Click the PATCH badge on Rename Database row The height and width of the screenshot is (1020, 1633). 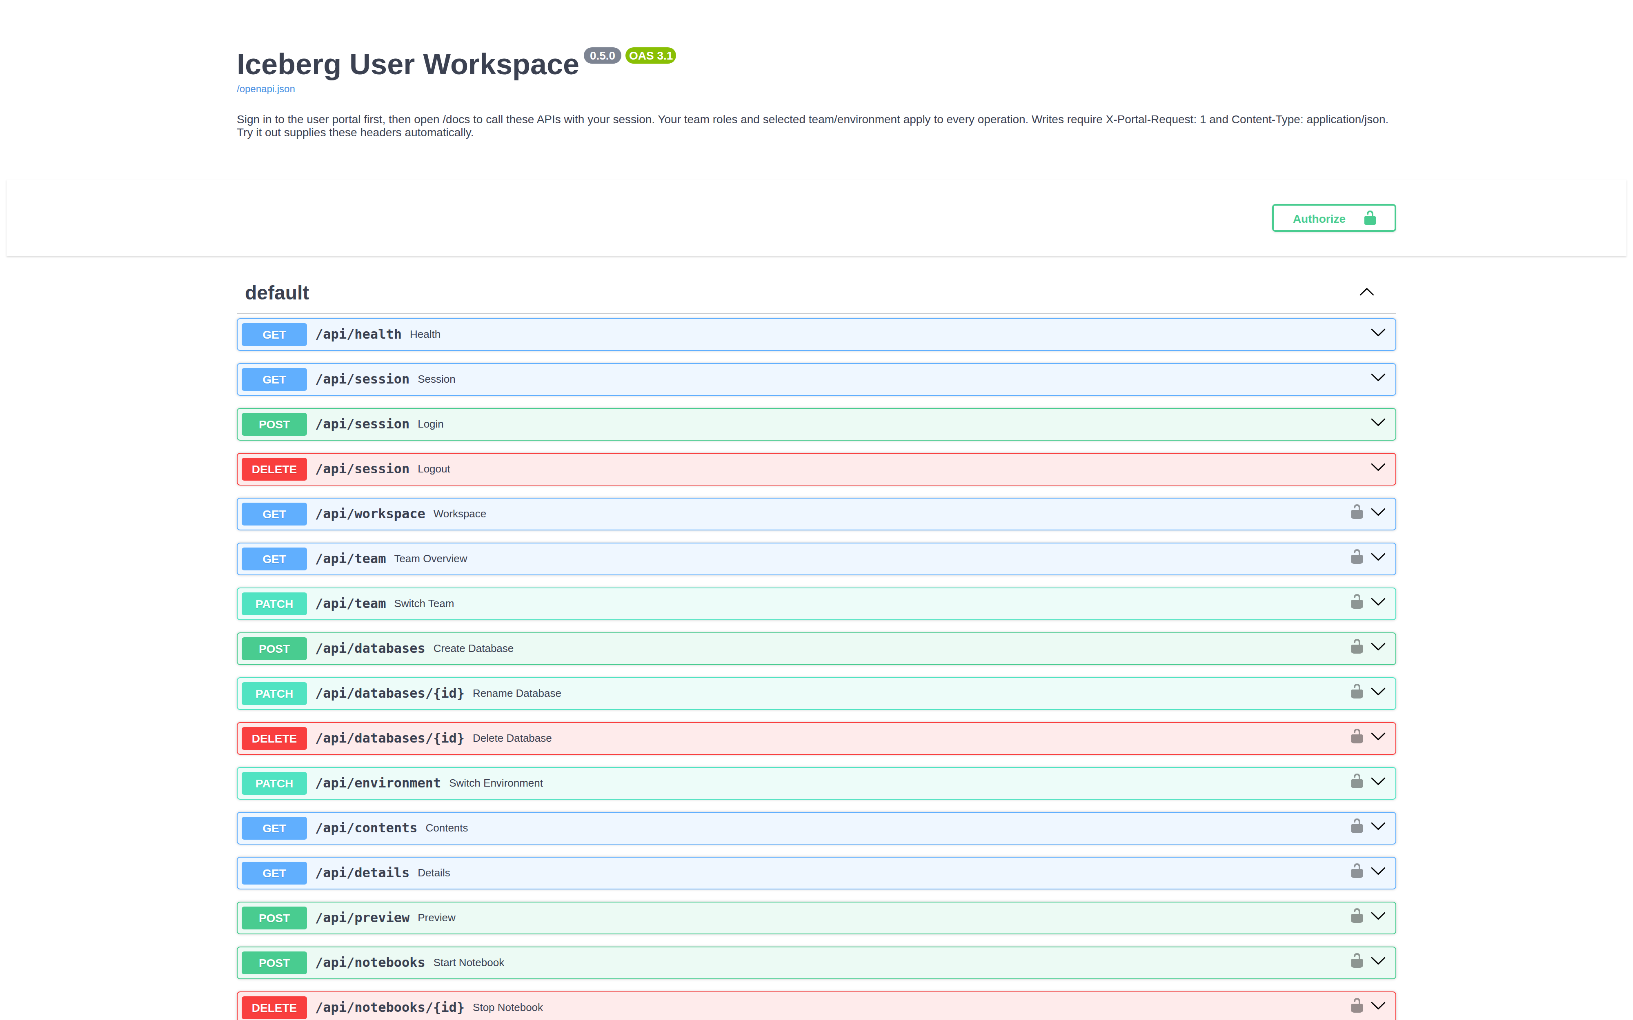click(274, 694)
